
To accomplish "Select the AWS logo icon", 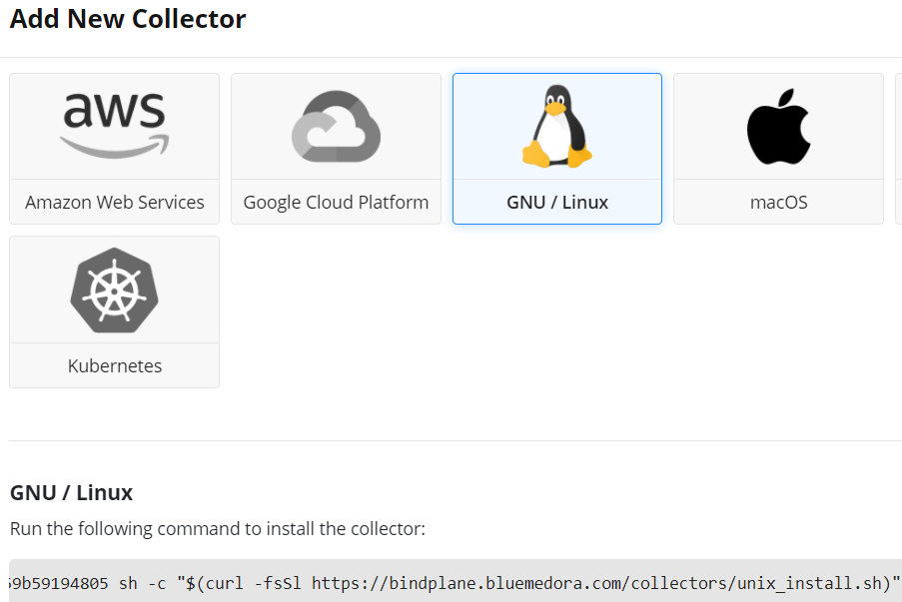I will click(x=115, y=126).
